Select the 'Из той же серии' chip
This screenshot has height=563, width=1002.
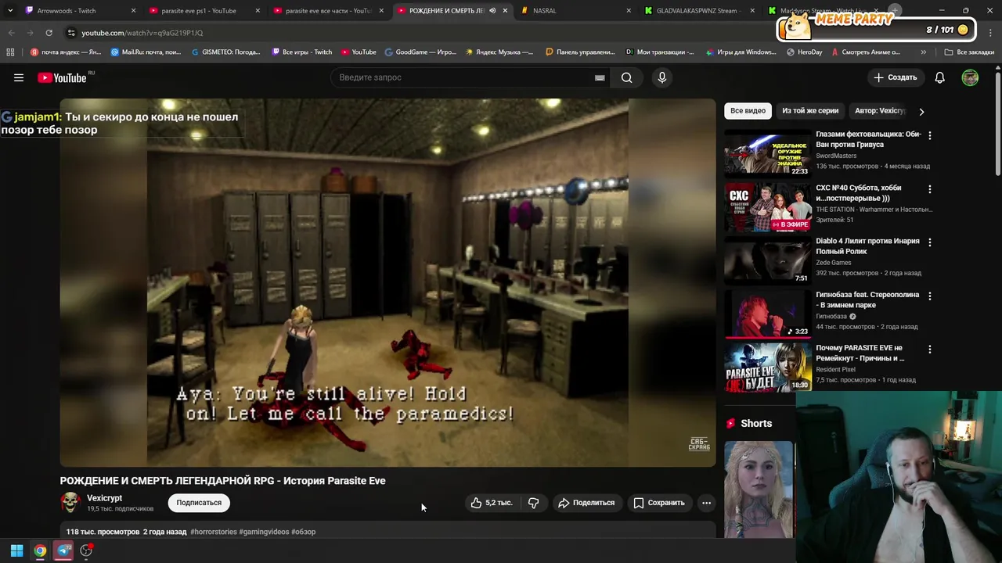coord(810,111)
